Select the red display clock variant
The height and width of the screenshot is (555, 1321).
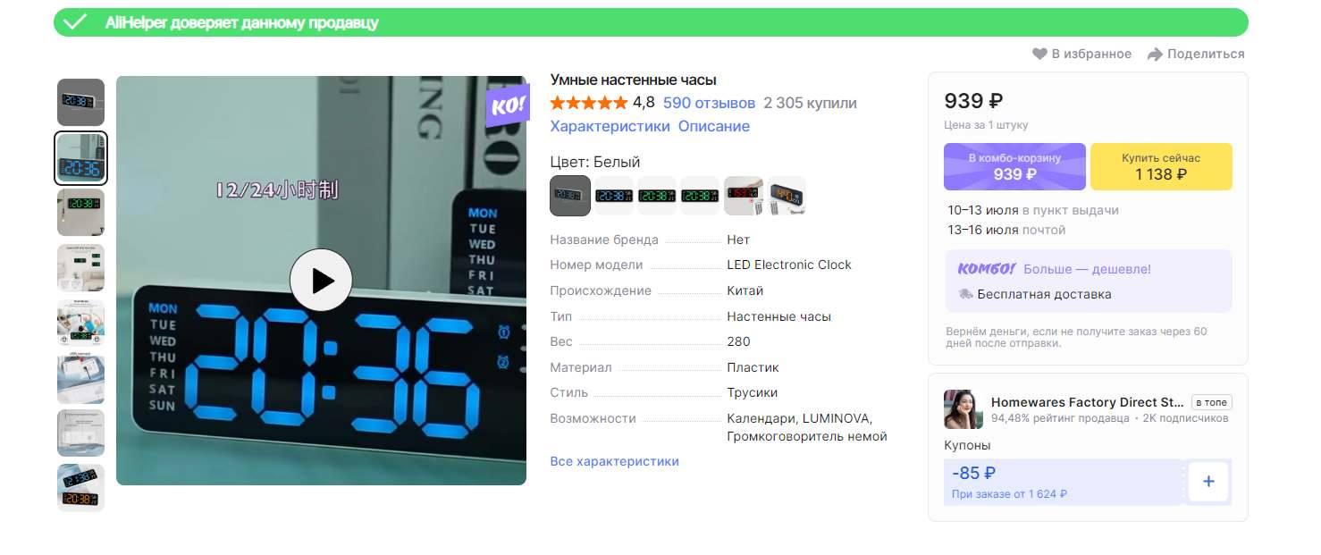pyautogui.click(x=744, y=196)
